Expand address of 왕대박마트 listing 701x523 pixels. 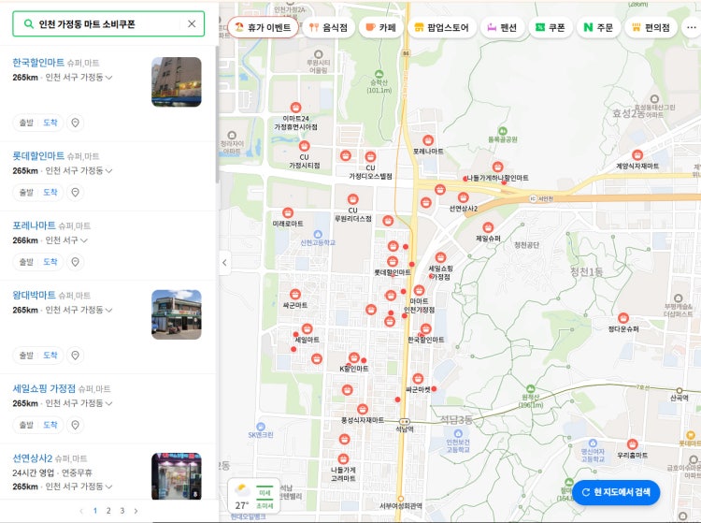(x=108, y=310)
